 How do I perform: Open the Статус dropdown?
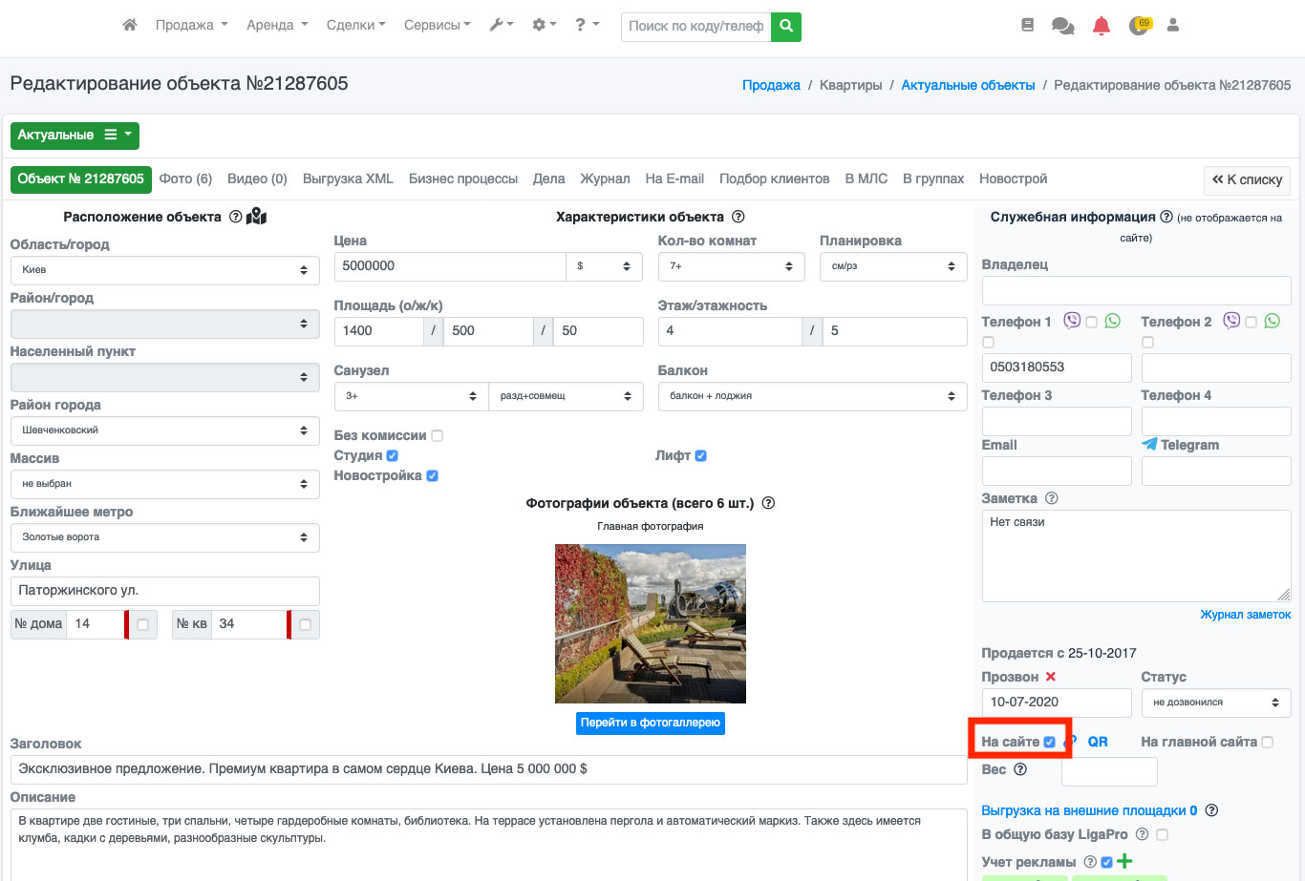tap(1215, 703)
